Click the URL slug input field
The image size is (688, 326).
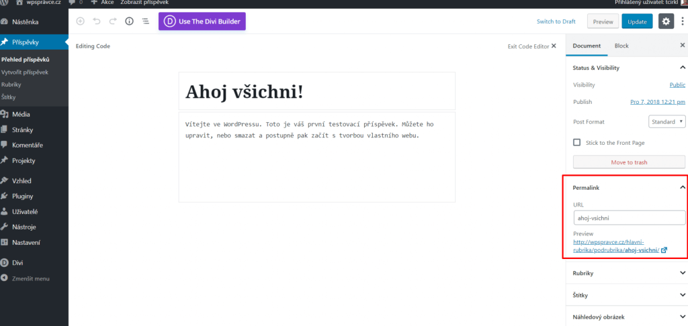point(629,217)
